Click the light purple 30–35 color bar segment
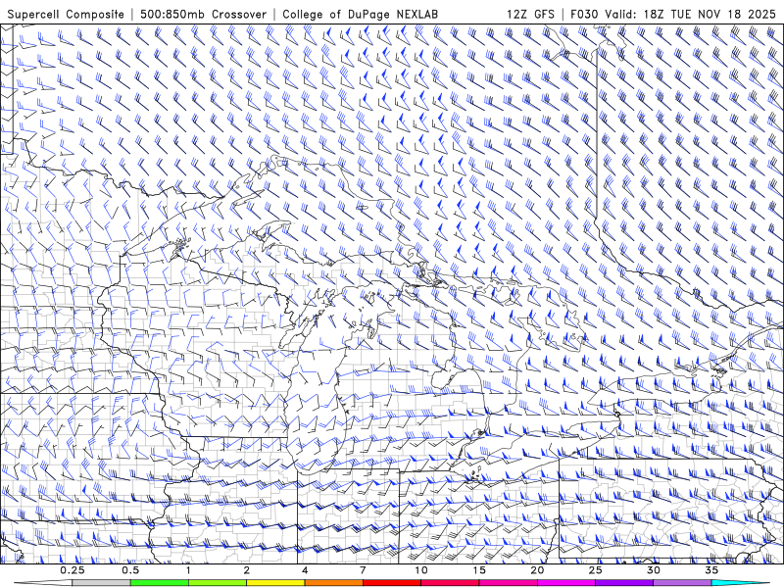This screenshot has width=784, height=588. tap(682, 583)
